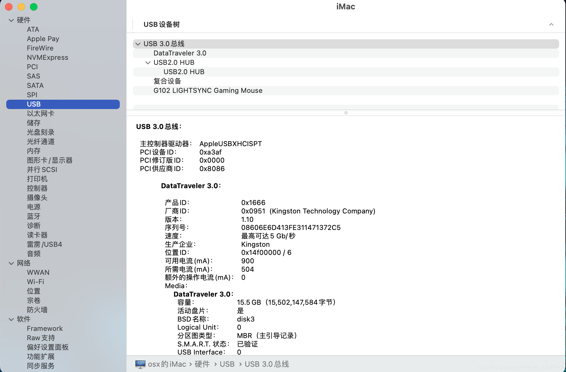Select 偏好设置面板 under 软件

tap(48, 347)
